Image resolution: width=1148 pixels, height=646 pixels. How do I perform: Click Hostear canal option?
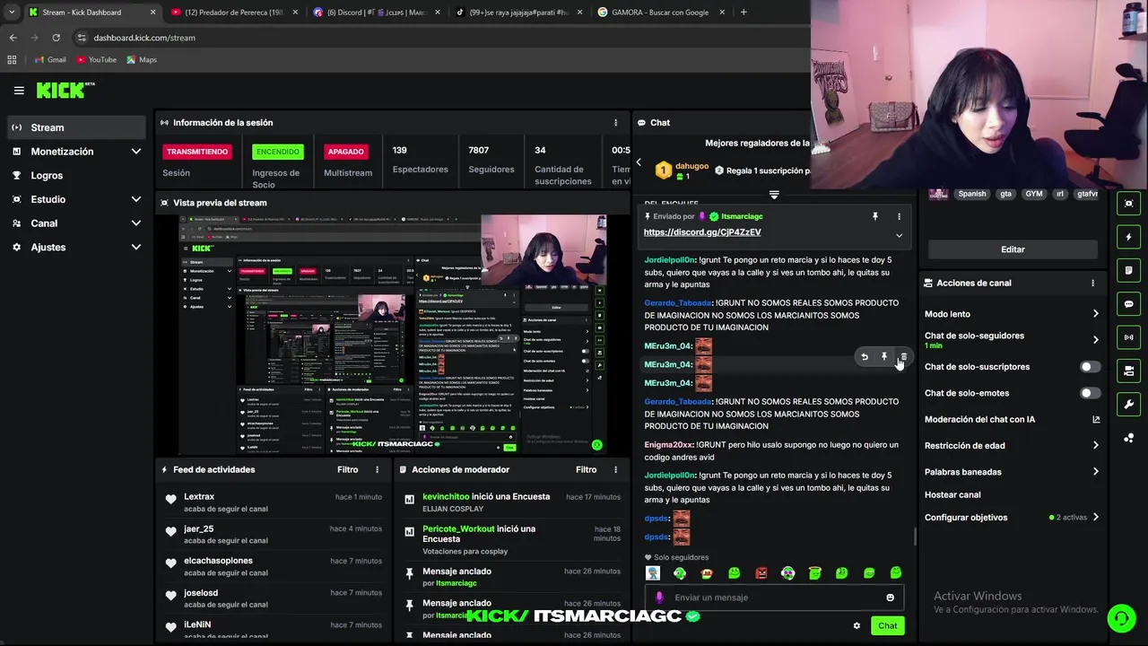tap(952, 495)
